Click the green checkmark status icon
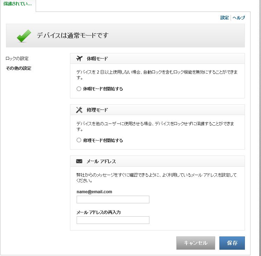Image resolution: width=261 pixels, height=256 pixels. tap(24, 36)
